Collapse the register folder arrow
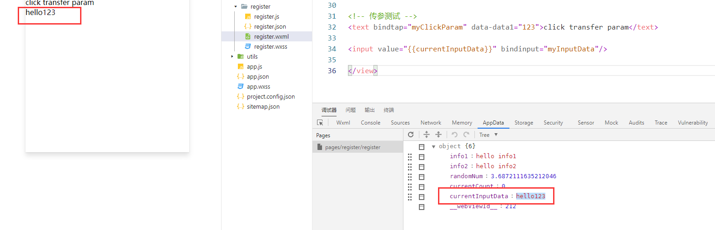This screenshot has width=715, height=230. tap(236, 6)
